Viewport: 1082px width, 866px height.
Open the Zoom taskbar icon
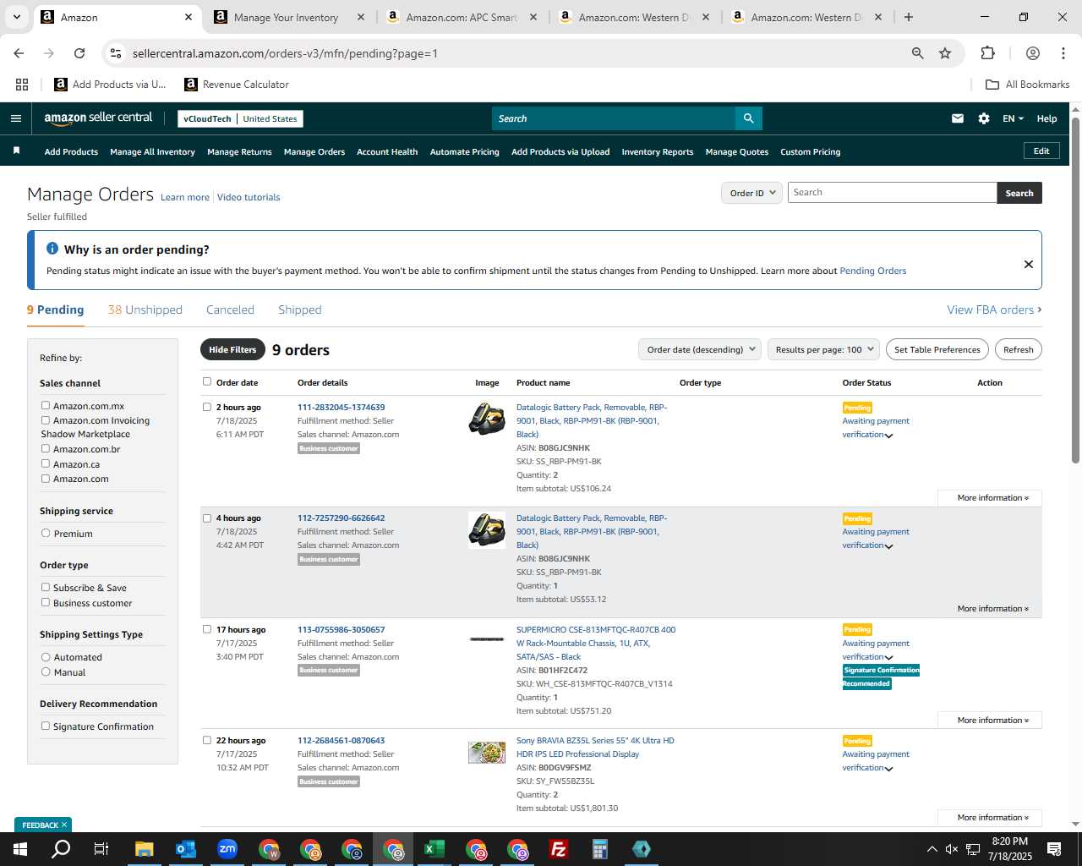tap(227, 849)
